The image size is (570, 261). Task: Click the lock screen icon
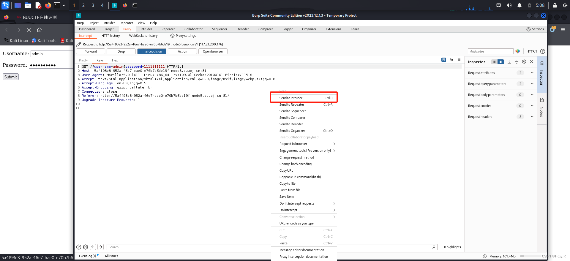pos(555,5)
